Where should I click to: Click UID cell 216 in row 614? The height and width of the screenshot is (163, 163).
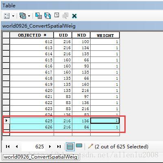(x=63, y=54)
